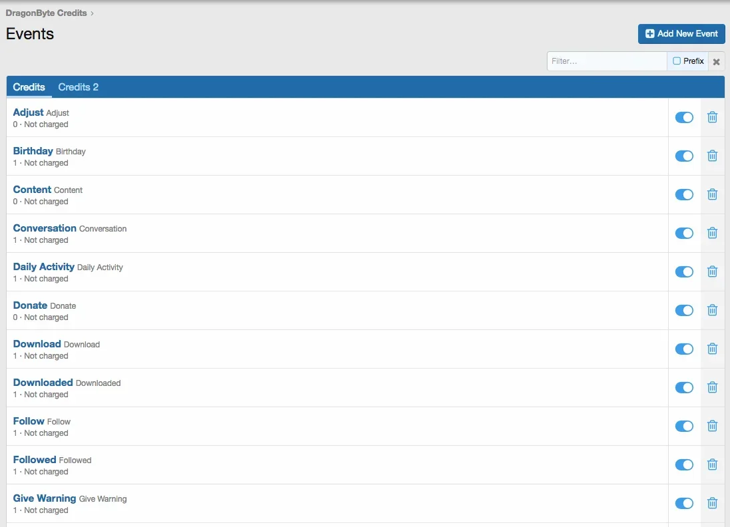The image size is (730, 527).
Task: Click the trash icon for the Birthday event
Action: click(x=712, y=156)
